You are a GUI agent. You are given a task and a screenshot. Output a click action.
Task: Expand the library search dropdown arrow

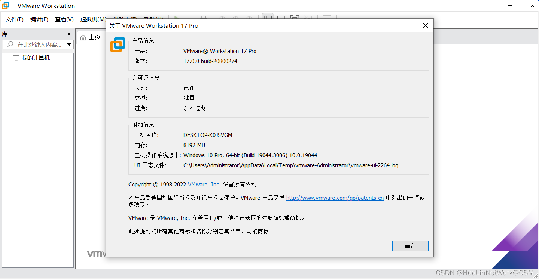69,44
